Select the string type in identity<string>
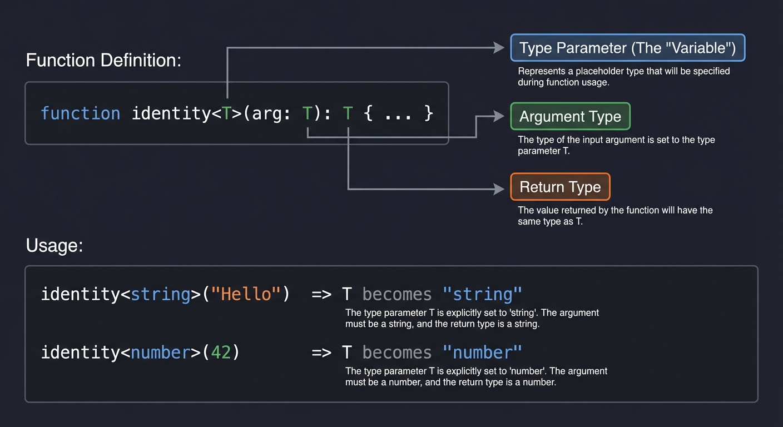Screen dimensions: 783x427 click(x=160, y=294)
